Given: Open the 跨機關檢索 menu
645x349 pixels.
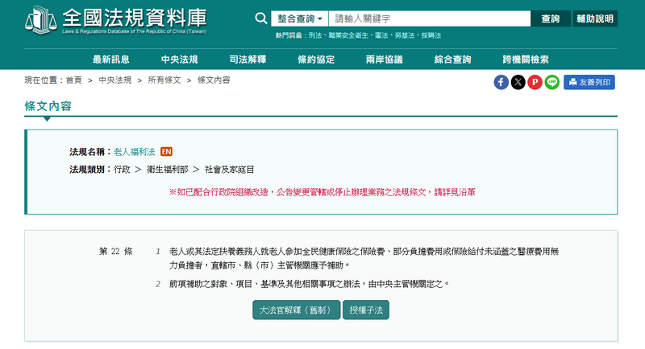Looking at the screenshot, I should [x=526, y=60].
